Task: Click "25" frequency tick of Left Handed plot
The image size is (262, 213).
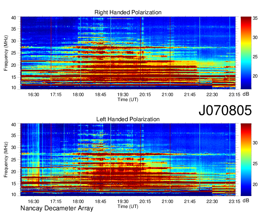Action: pyautogui.click(x=13, y=160)
